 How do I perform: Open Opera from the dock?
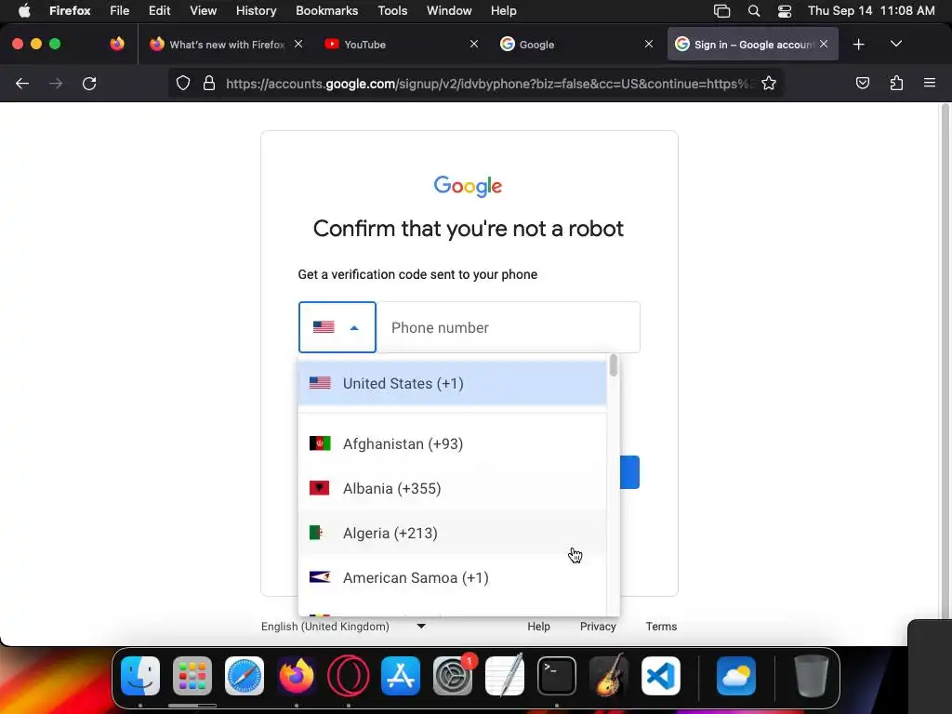tap(349, 676)
